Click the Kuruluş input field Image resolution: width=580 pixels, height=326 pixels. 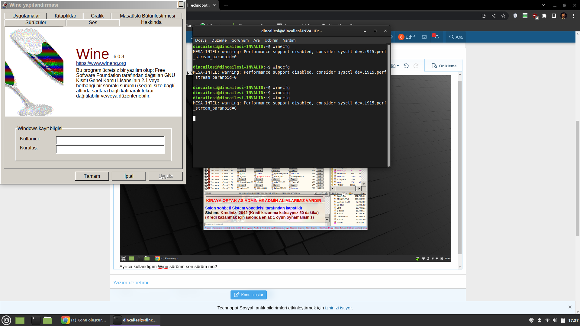pos(110,149)
